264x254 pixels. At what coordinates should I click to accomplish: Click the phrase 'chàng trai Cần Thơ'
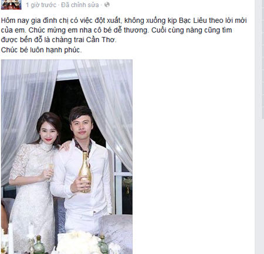point(84,40)
